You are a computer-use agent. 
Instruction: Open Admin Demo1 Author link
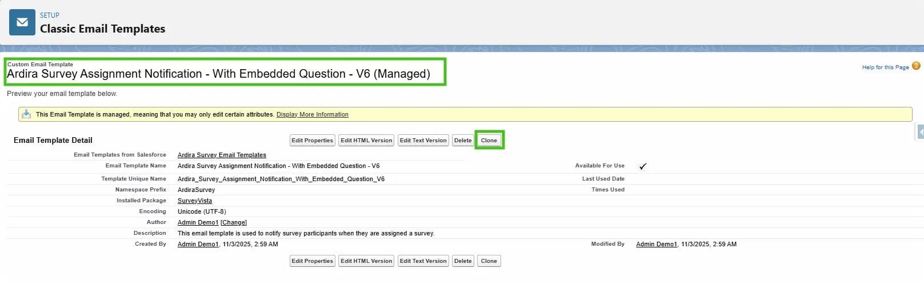coord(198,222)
